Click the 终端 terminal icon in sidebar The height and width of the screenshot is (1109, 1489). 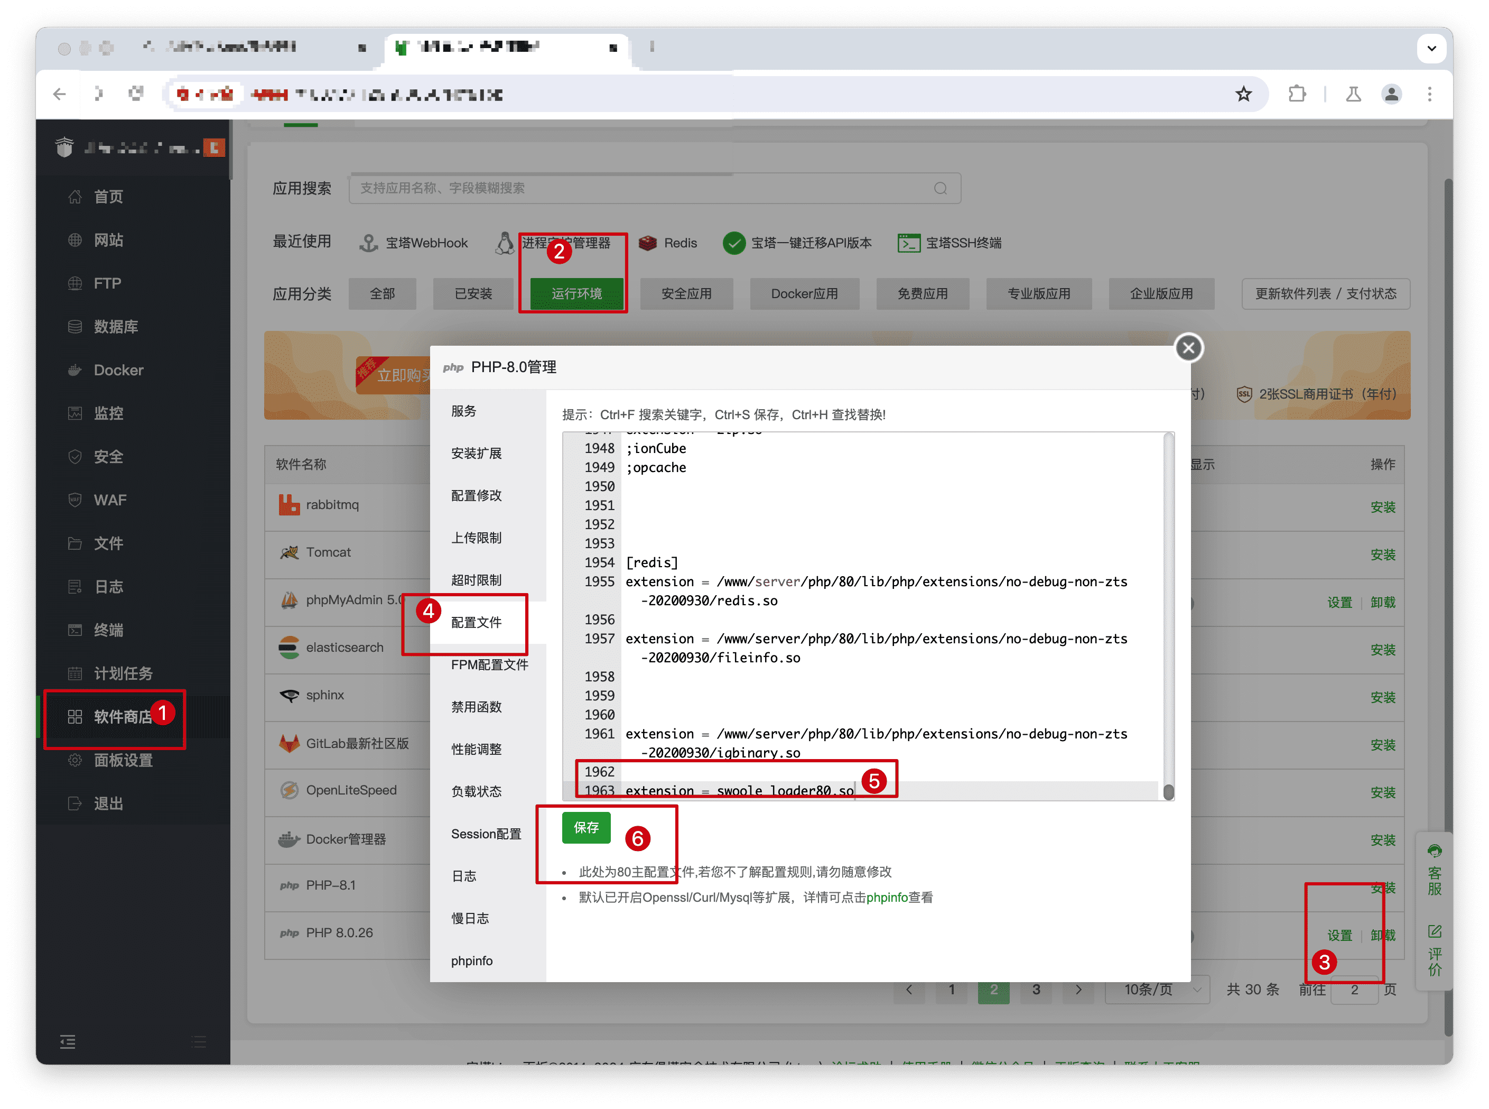tap(75, 630)
